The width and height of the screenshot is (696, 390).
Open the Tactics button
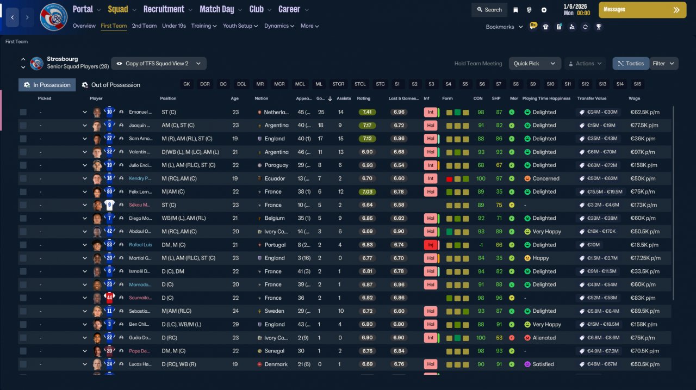[630, 64]
